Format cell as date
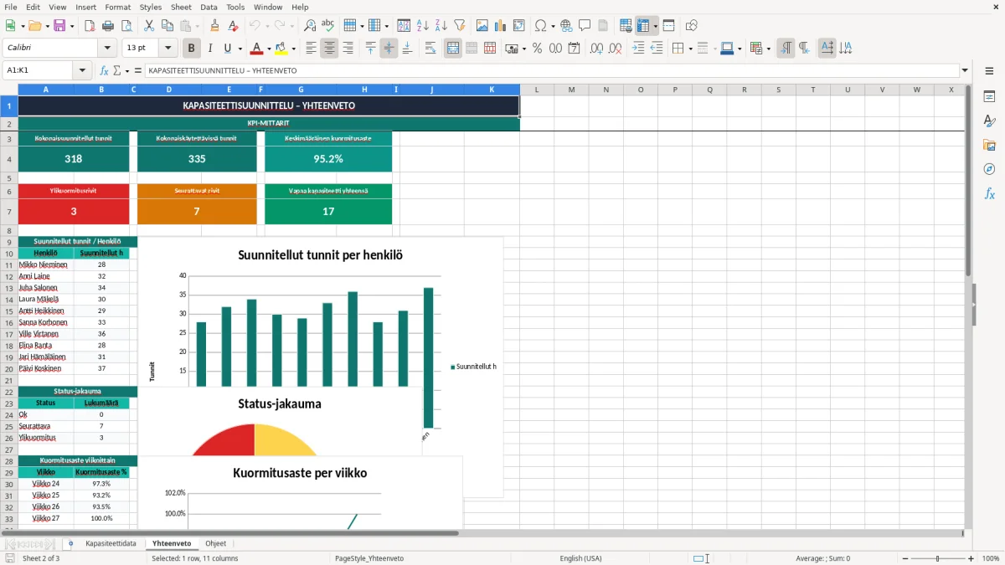1005x565 pixels. (574, 49)
